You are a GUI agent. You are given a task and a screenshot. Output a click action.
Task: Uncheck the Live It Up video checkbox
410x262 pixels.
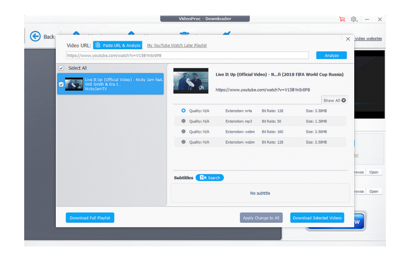tap(61, 85)
